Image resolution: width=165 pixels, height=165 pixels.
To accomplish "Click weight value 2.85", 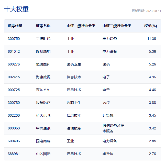I will coord(152,141).
